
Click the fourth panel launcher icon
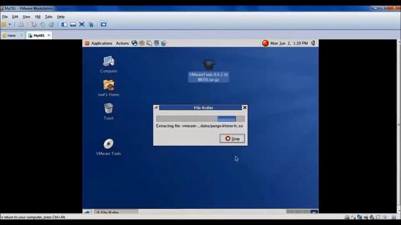[157, 43]
